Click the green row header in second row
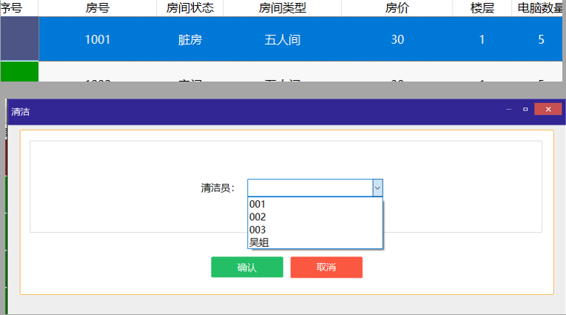The height and width of the screenshot is (315, 566). pos(19,72)
